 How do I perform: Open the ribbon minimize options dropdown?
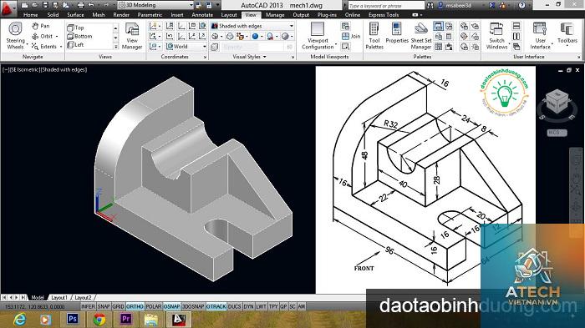pos(421,15)
